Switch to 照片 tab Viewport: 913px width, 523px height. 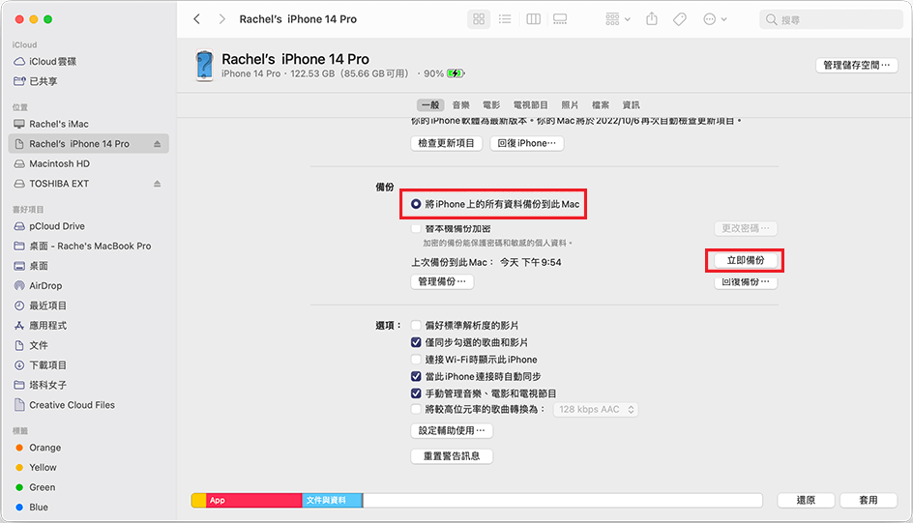pos(570,104)
